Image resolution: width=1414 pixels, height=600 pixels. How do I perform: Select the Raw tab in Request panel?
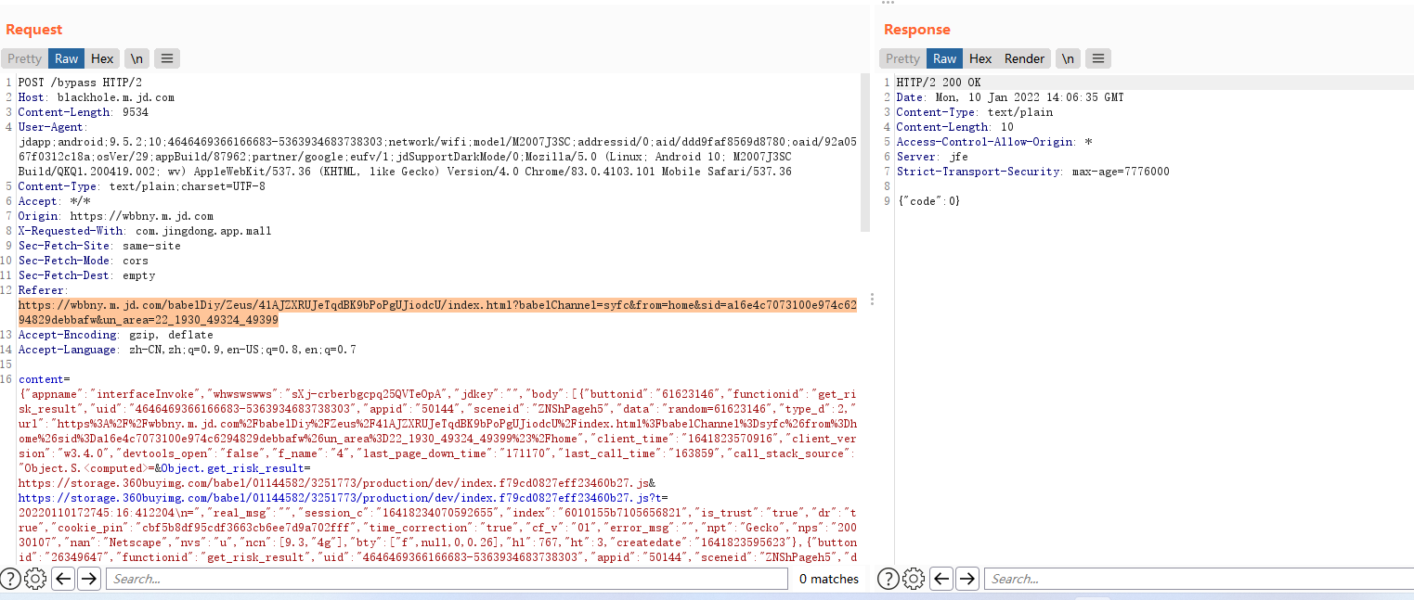66,58
